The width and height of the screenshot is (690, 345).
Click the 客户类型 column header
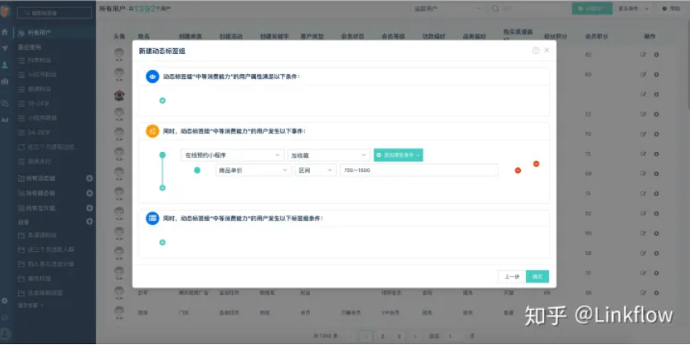[x=312, y=37]
